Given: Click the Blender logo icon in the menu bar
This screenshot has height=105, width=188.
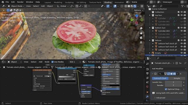Looking at the screenshot, I should (x=3, y=2).
